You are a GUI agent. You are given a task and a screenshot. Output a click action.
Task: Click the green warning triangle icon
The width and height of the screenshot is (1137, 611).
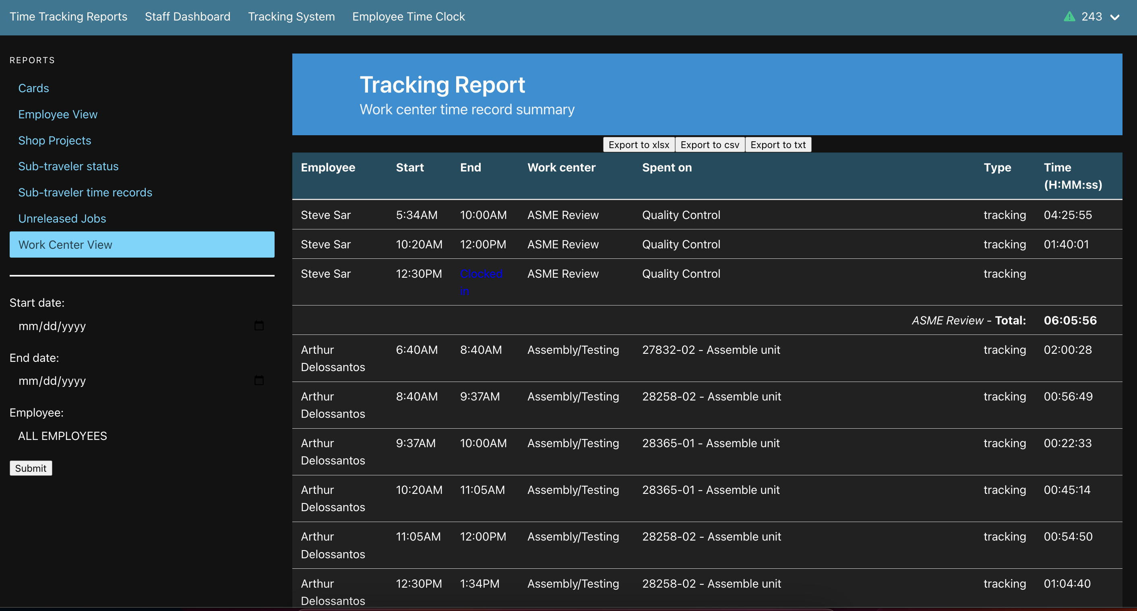click(1069, 17)
